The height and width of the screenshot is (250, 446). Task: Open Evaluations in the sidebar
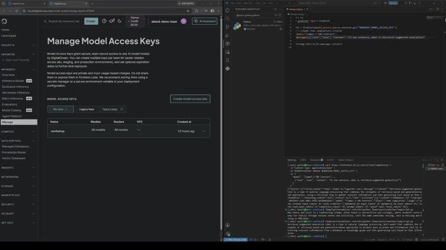(x=9, y=104)
